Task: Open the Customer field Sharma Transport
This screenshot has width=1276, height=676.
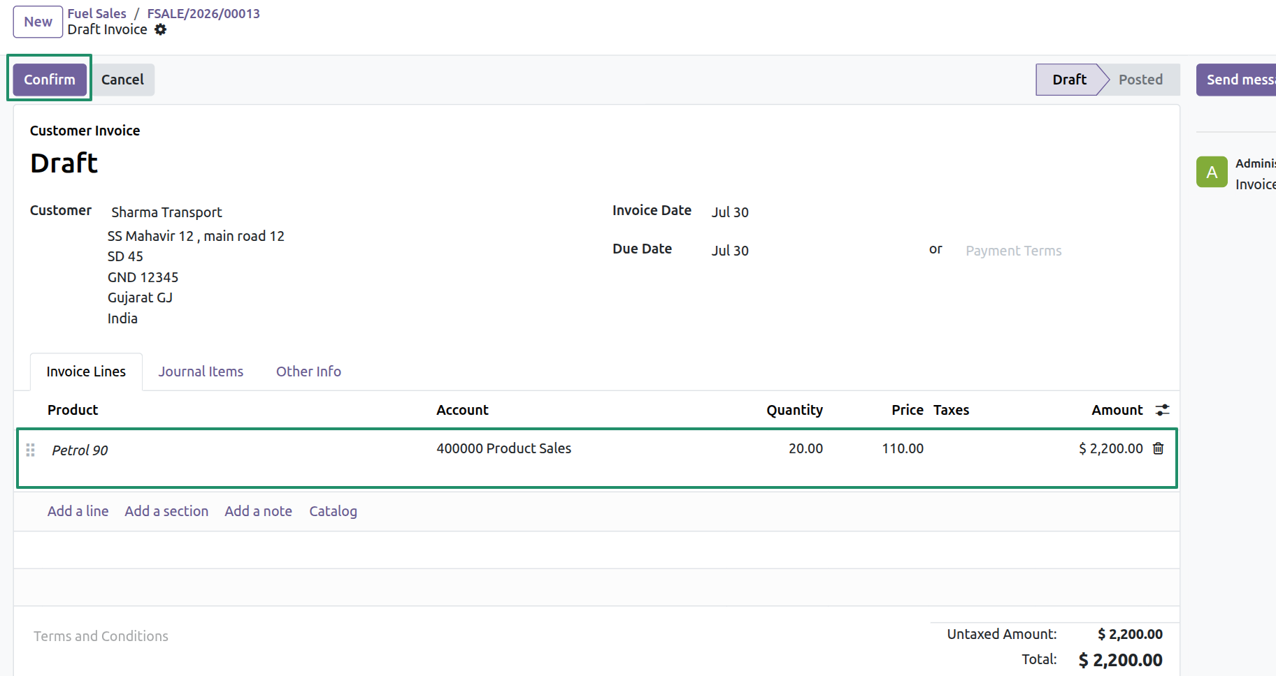Action: [x=166, y=212]
